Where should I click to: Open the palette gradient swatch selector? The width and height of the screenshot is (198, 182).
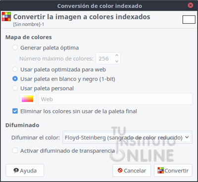coord(28,99)
